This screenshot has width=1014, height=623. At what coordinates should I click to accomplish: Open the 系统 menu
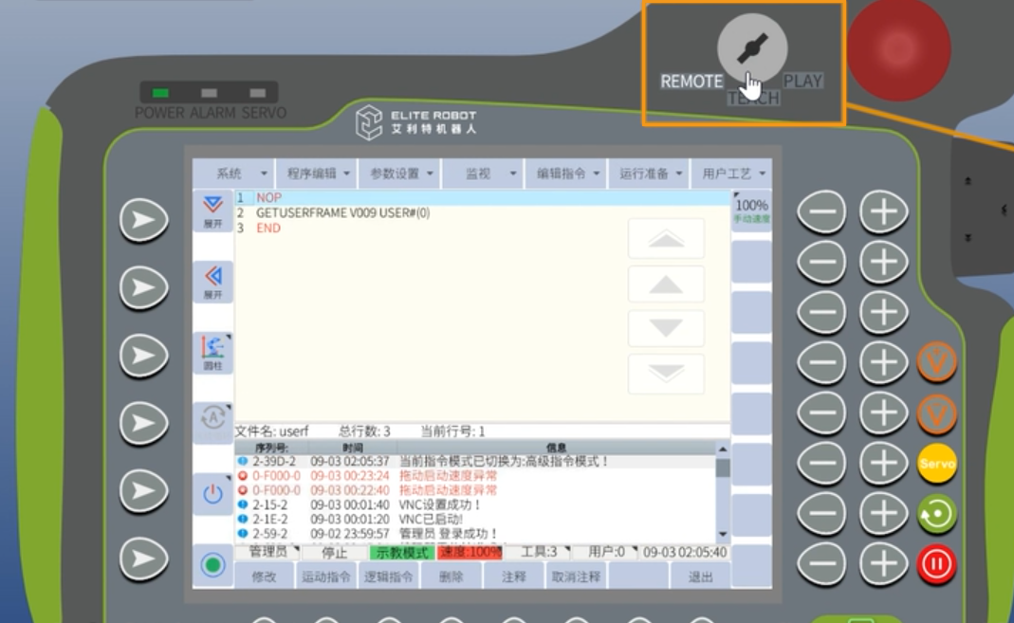[x=234, y=174]
